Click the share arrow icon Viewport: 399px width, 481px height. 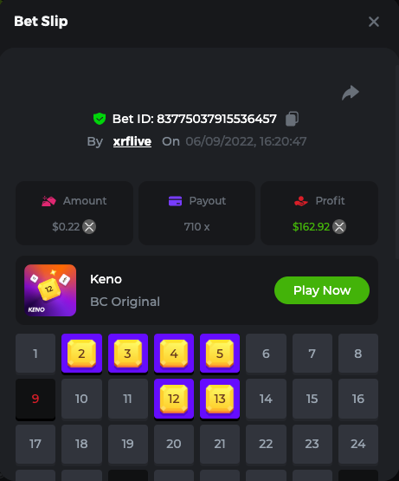coord(351,93)
